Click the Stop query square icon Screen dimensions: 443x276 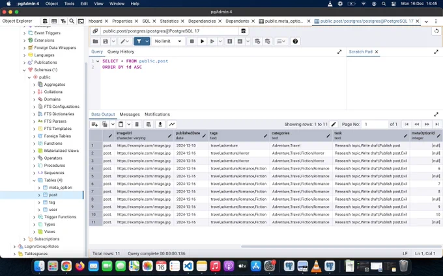[192, 42]
